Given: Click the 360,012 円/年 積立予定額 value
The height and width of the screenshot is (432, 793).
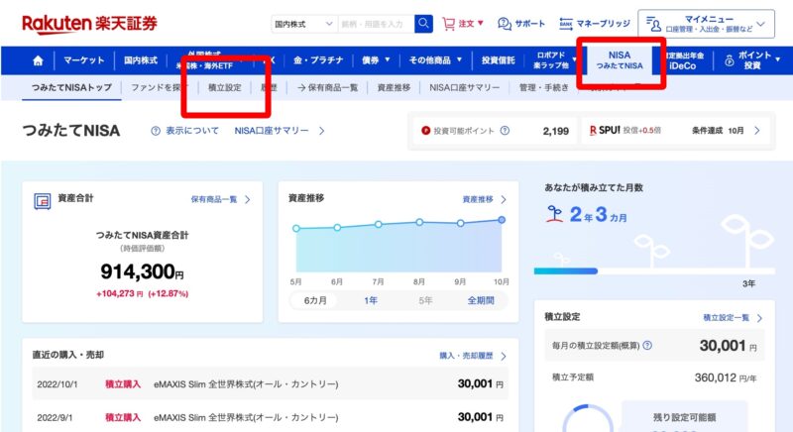Looking at the screenshot, I should [726, 378].
